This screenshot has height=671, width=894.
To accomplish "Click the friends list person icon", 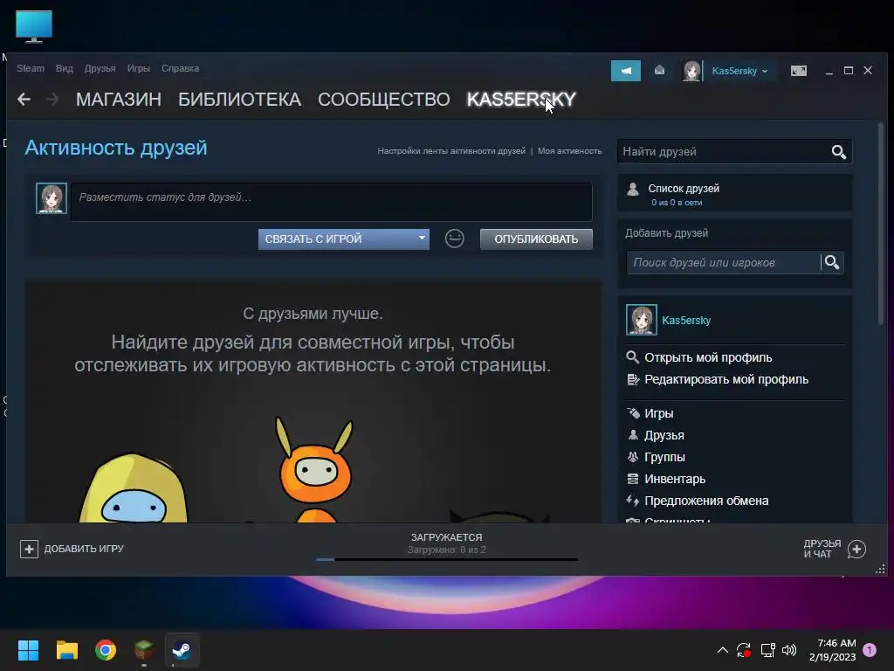I will (x=632, y=189).
